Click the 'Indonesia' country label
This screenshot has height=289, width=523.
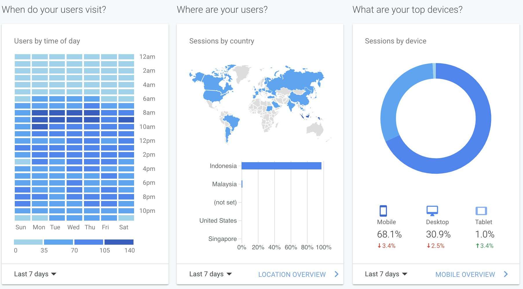tap(223, 166)
